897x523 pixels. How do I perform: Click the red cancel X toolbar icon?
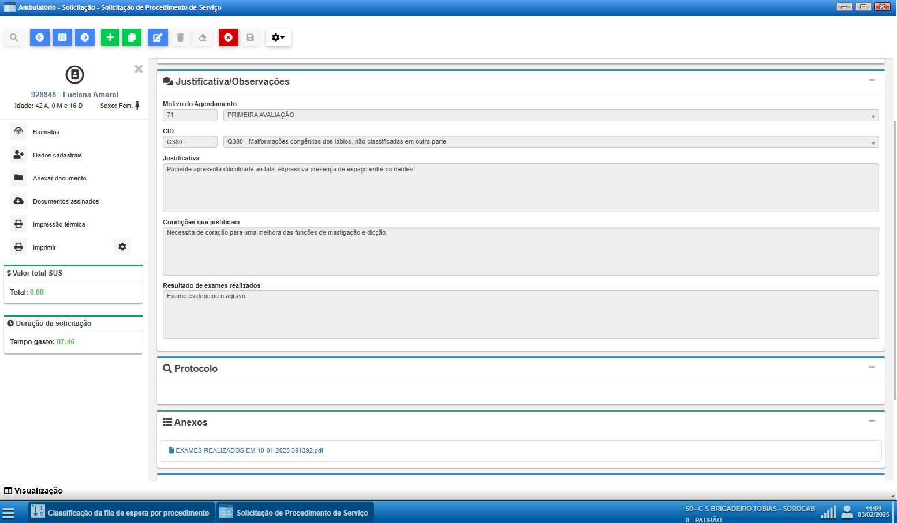[x=229, y=37]
